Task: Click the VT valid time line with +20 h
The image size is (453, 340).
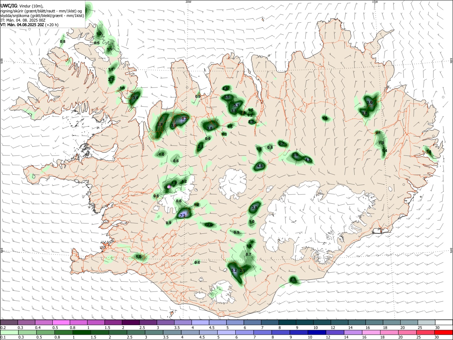Action: pos(29,25)
